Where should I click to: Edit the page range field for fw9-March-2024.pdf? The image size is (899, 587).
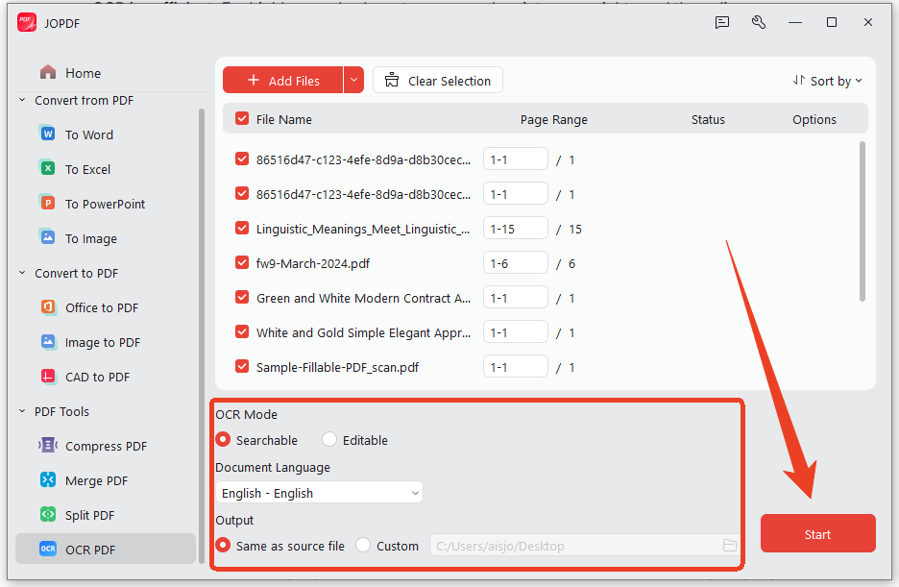pos(516,262)
